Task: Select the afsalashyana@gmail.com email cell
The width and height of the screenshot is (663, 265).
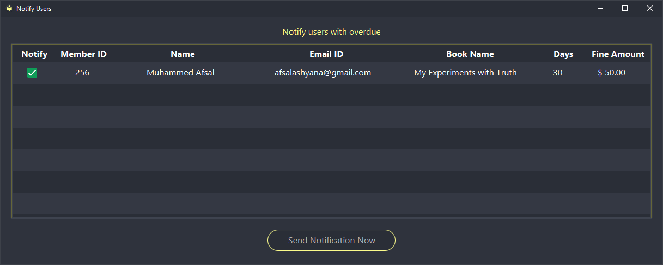Action: point(323,73)
